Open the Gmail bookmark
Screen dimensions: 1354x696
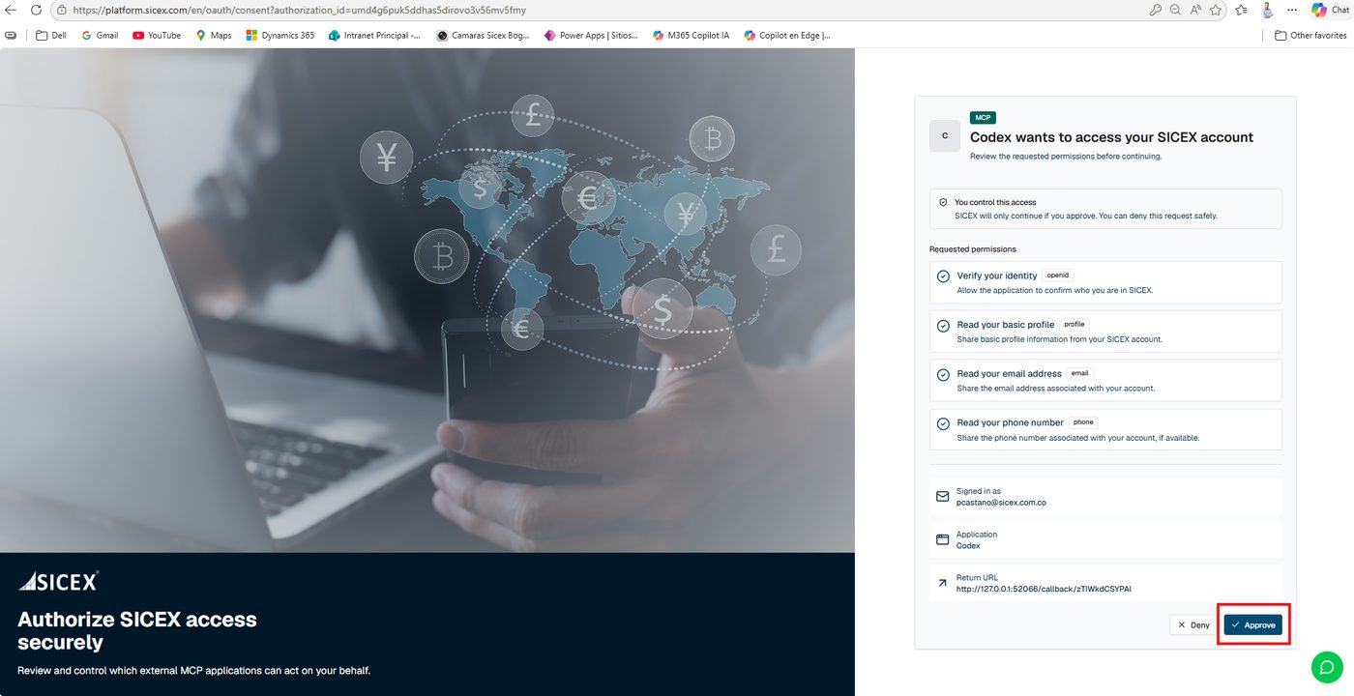[x=100, y=35]
